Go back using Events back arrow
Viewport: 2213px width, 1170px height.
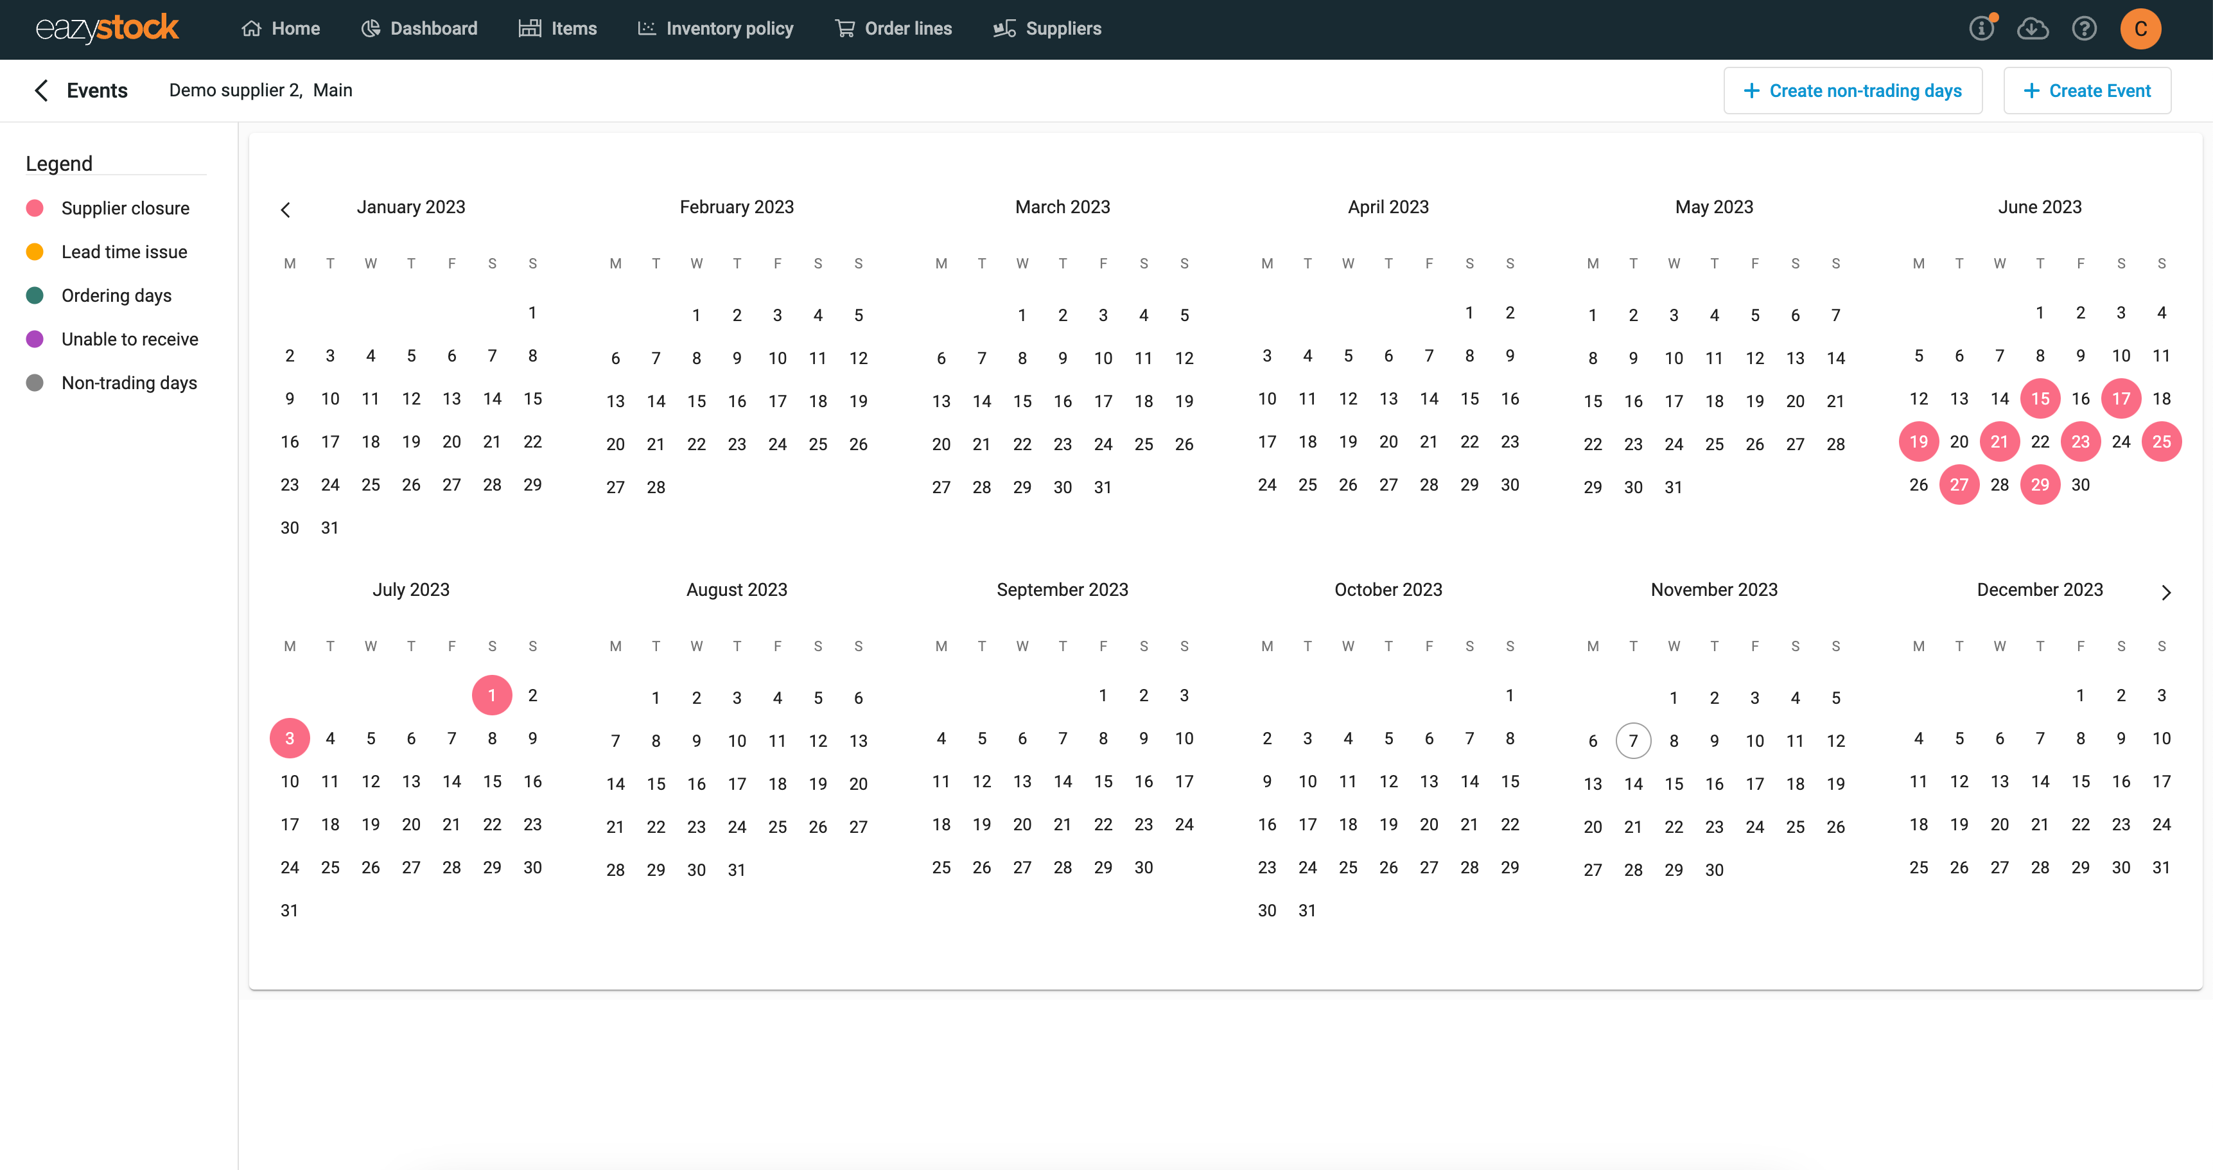[40, 90]
